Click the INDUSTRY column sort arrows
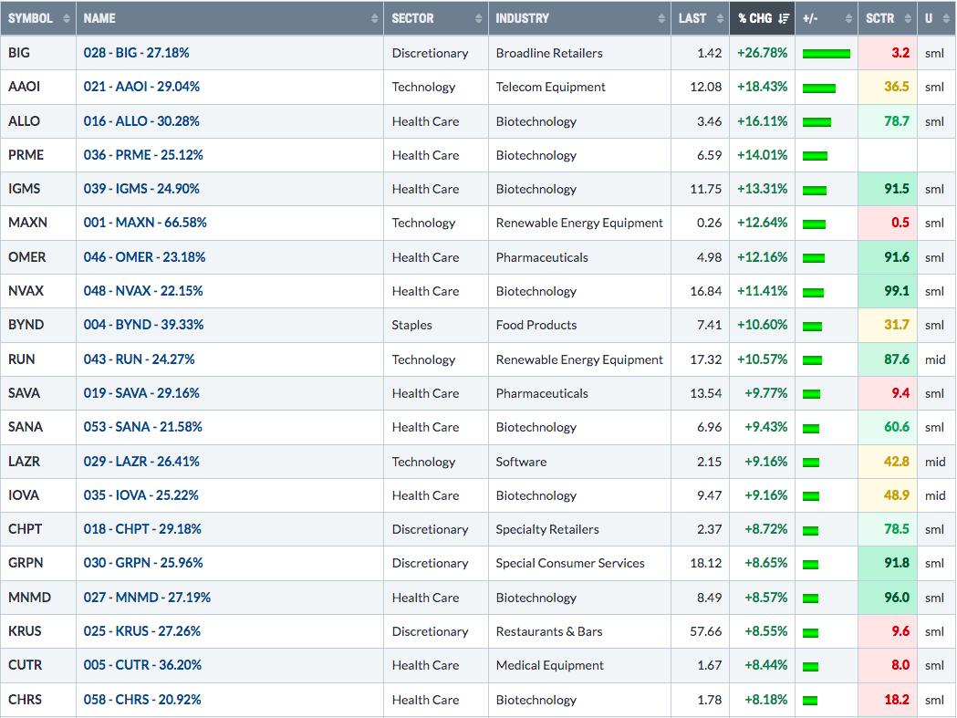957x718 pixels. point(661,18)
